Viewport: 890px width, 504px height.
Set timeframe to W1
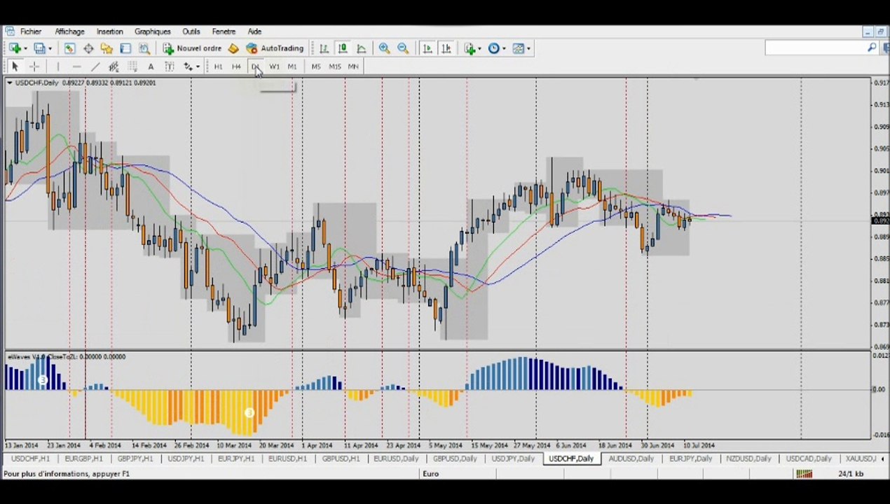(x=274, y=66)
